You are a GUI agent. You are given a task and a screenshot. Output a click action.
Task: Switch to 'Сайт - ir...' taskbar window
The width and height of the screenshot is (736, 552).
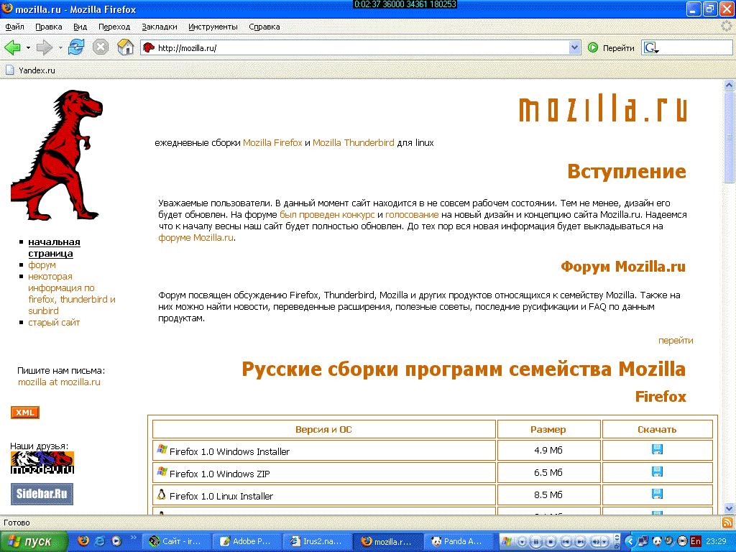177,541
